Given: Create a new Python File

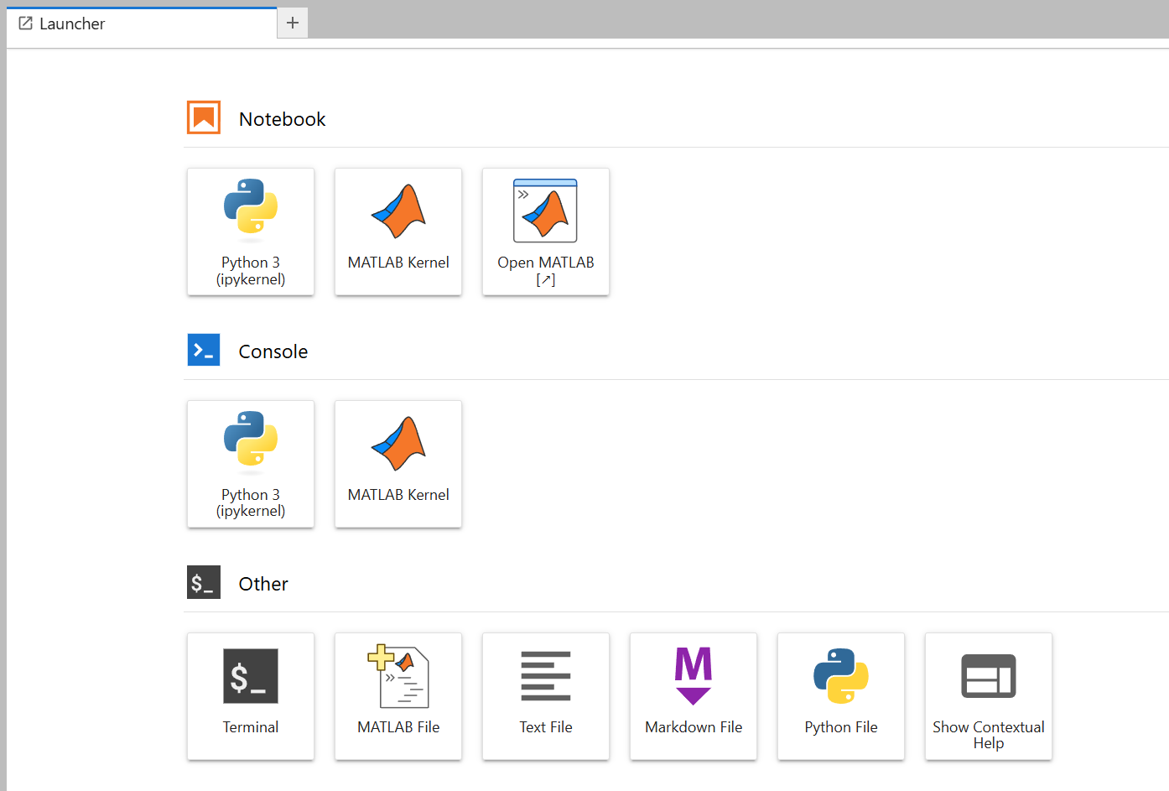Looking at the screenshot, I should (x=841, y=696).
